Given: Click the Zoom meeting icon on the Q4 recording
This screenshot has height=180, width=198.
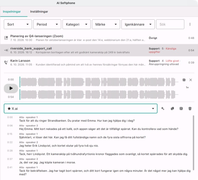Looking at the screenshot, I should (6, 38).
